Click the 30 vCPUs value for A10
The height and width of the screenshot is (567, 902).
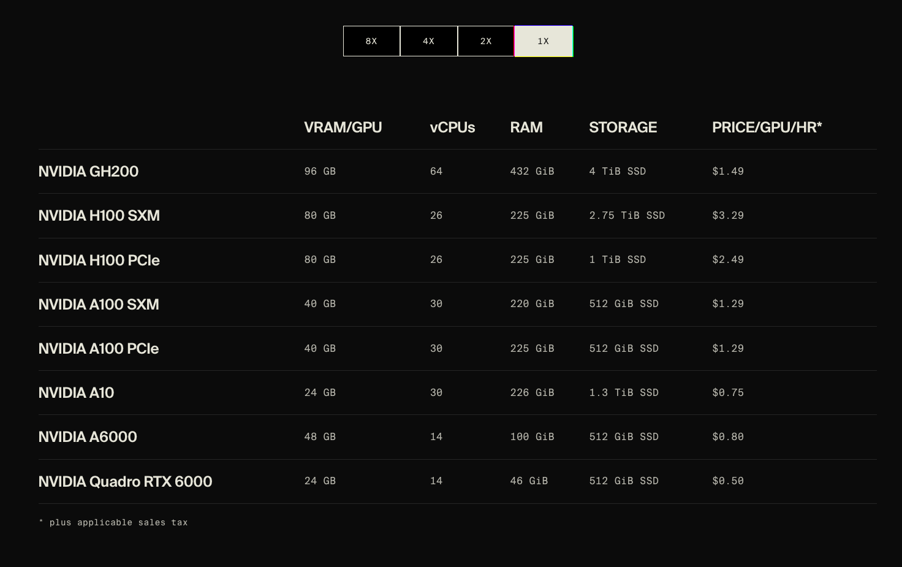(436, 393)
